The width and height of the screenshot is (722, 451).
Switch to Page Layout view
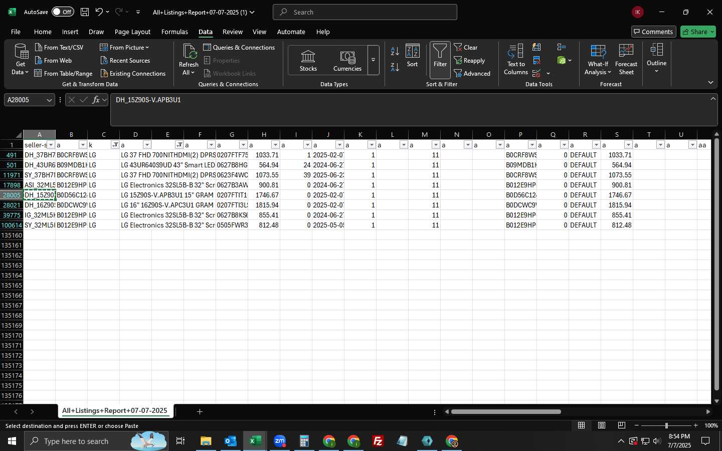tap(602, 425)
